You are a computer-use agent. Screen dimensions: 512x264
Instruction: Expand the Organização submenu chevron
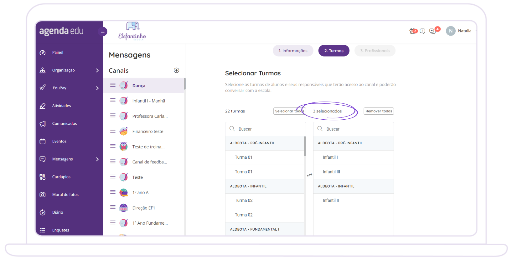97,71
